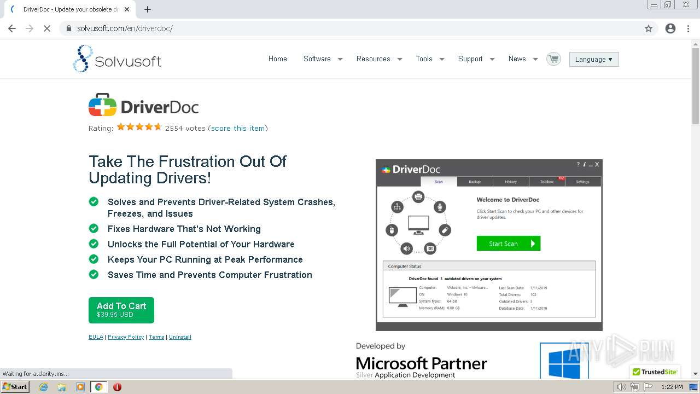
Task: Click the TrustedSite badge
Action: 655,372
